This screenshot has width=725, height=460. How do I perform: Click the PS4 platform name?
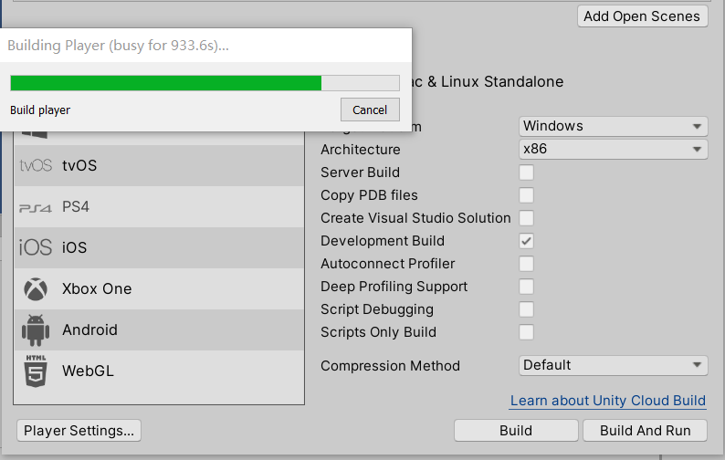click(x=76, y=206)
